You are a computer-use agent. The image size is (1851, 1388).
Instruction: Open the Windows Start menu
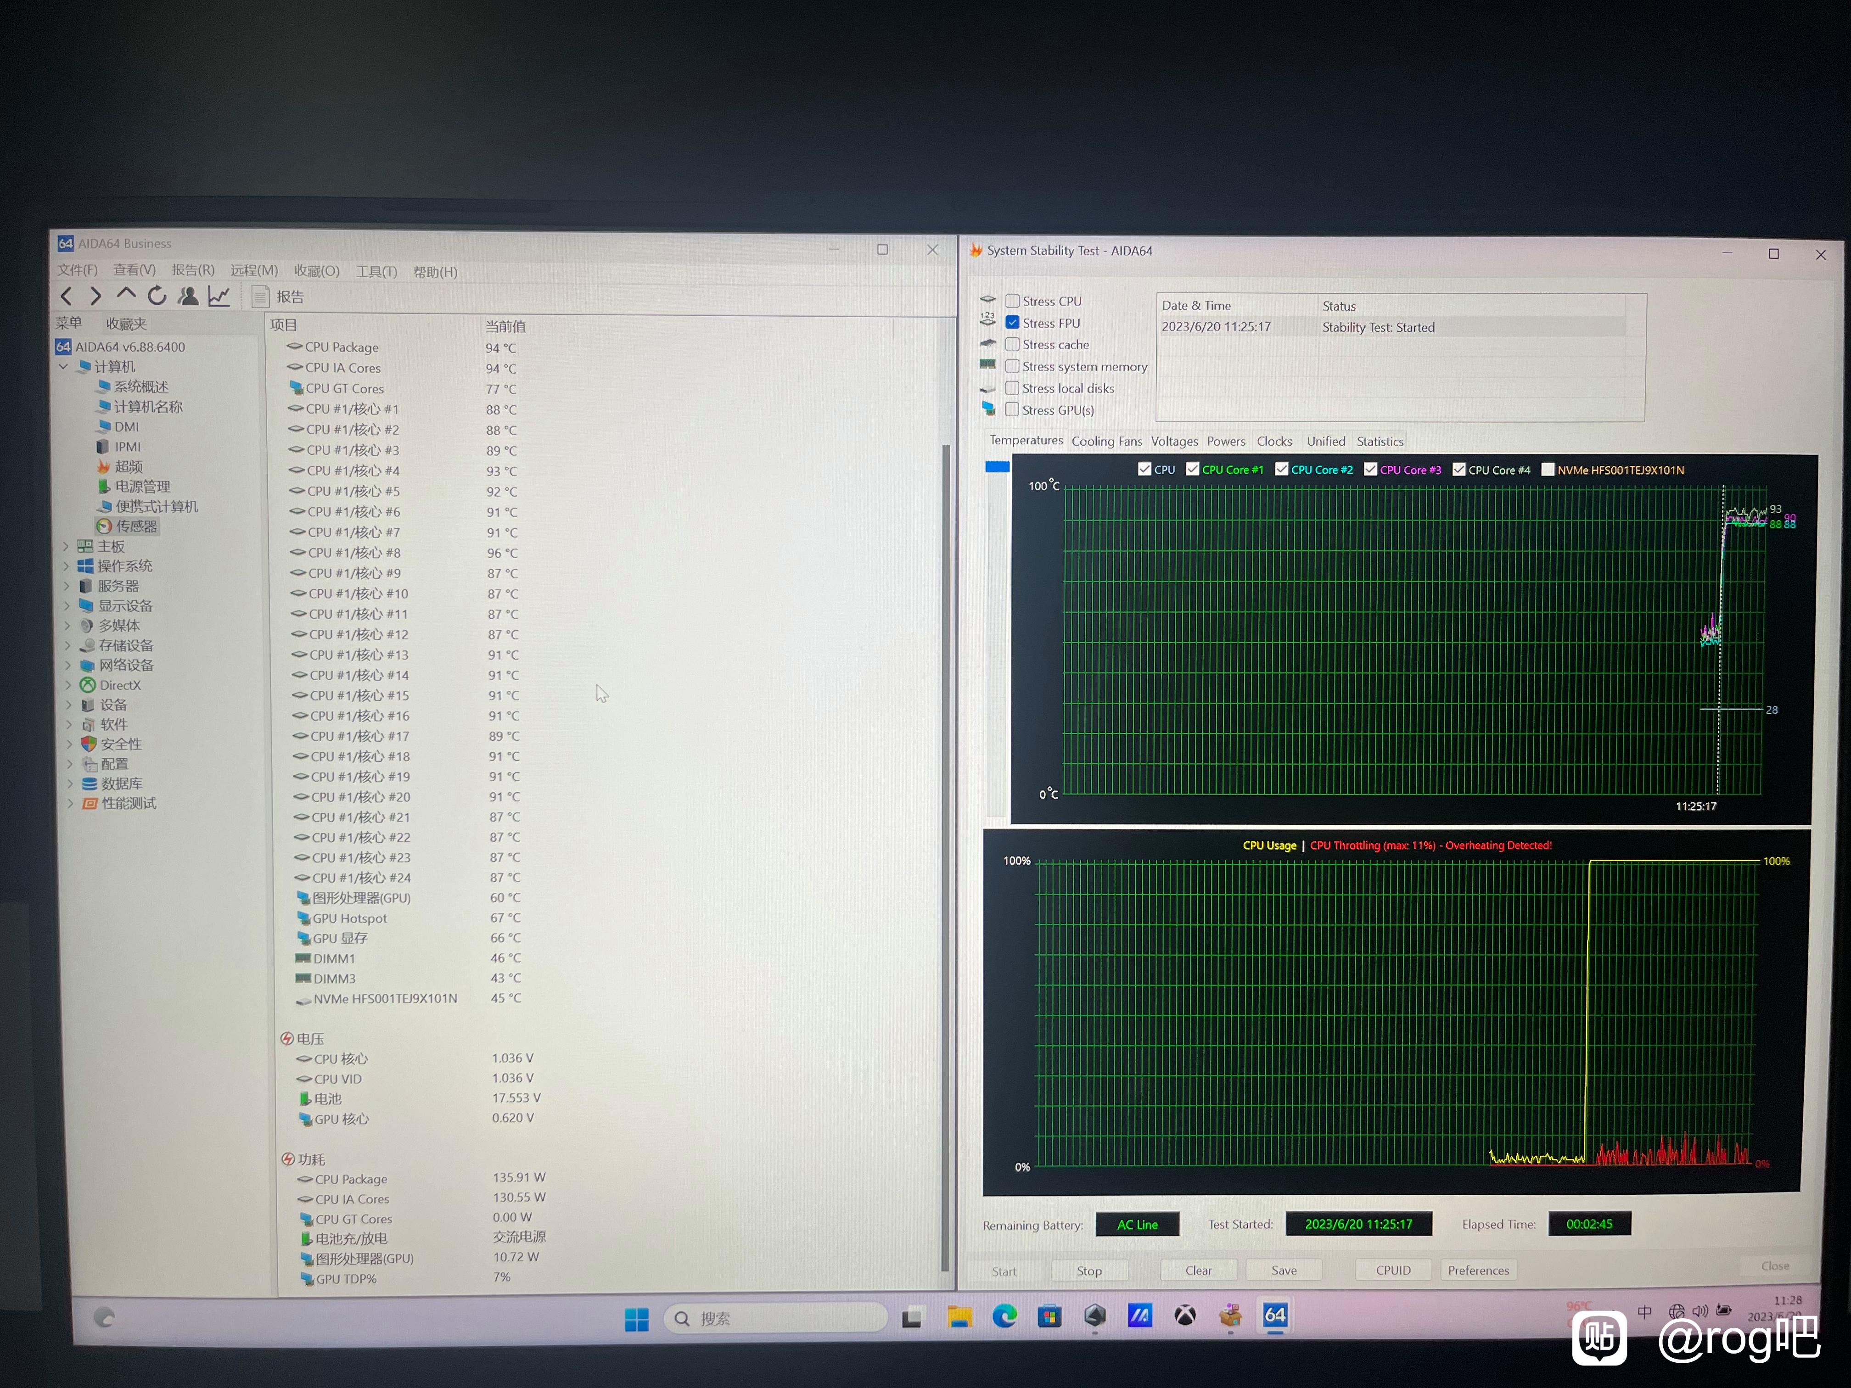637,1319
